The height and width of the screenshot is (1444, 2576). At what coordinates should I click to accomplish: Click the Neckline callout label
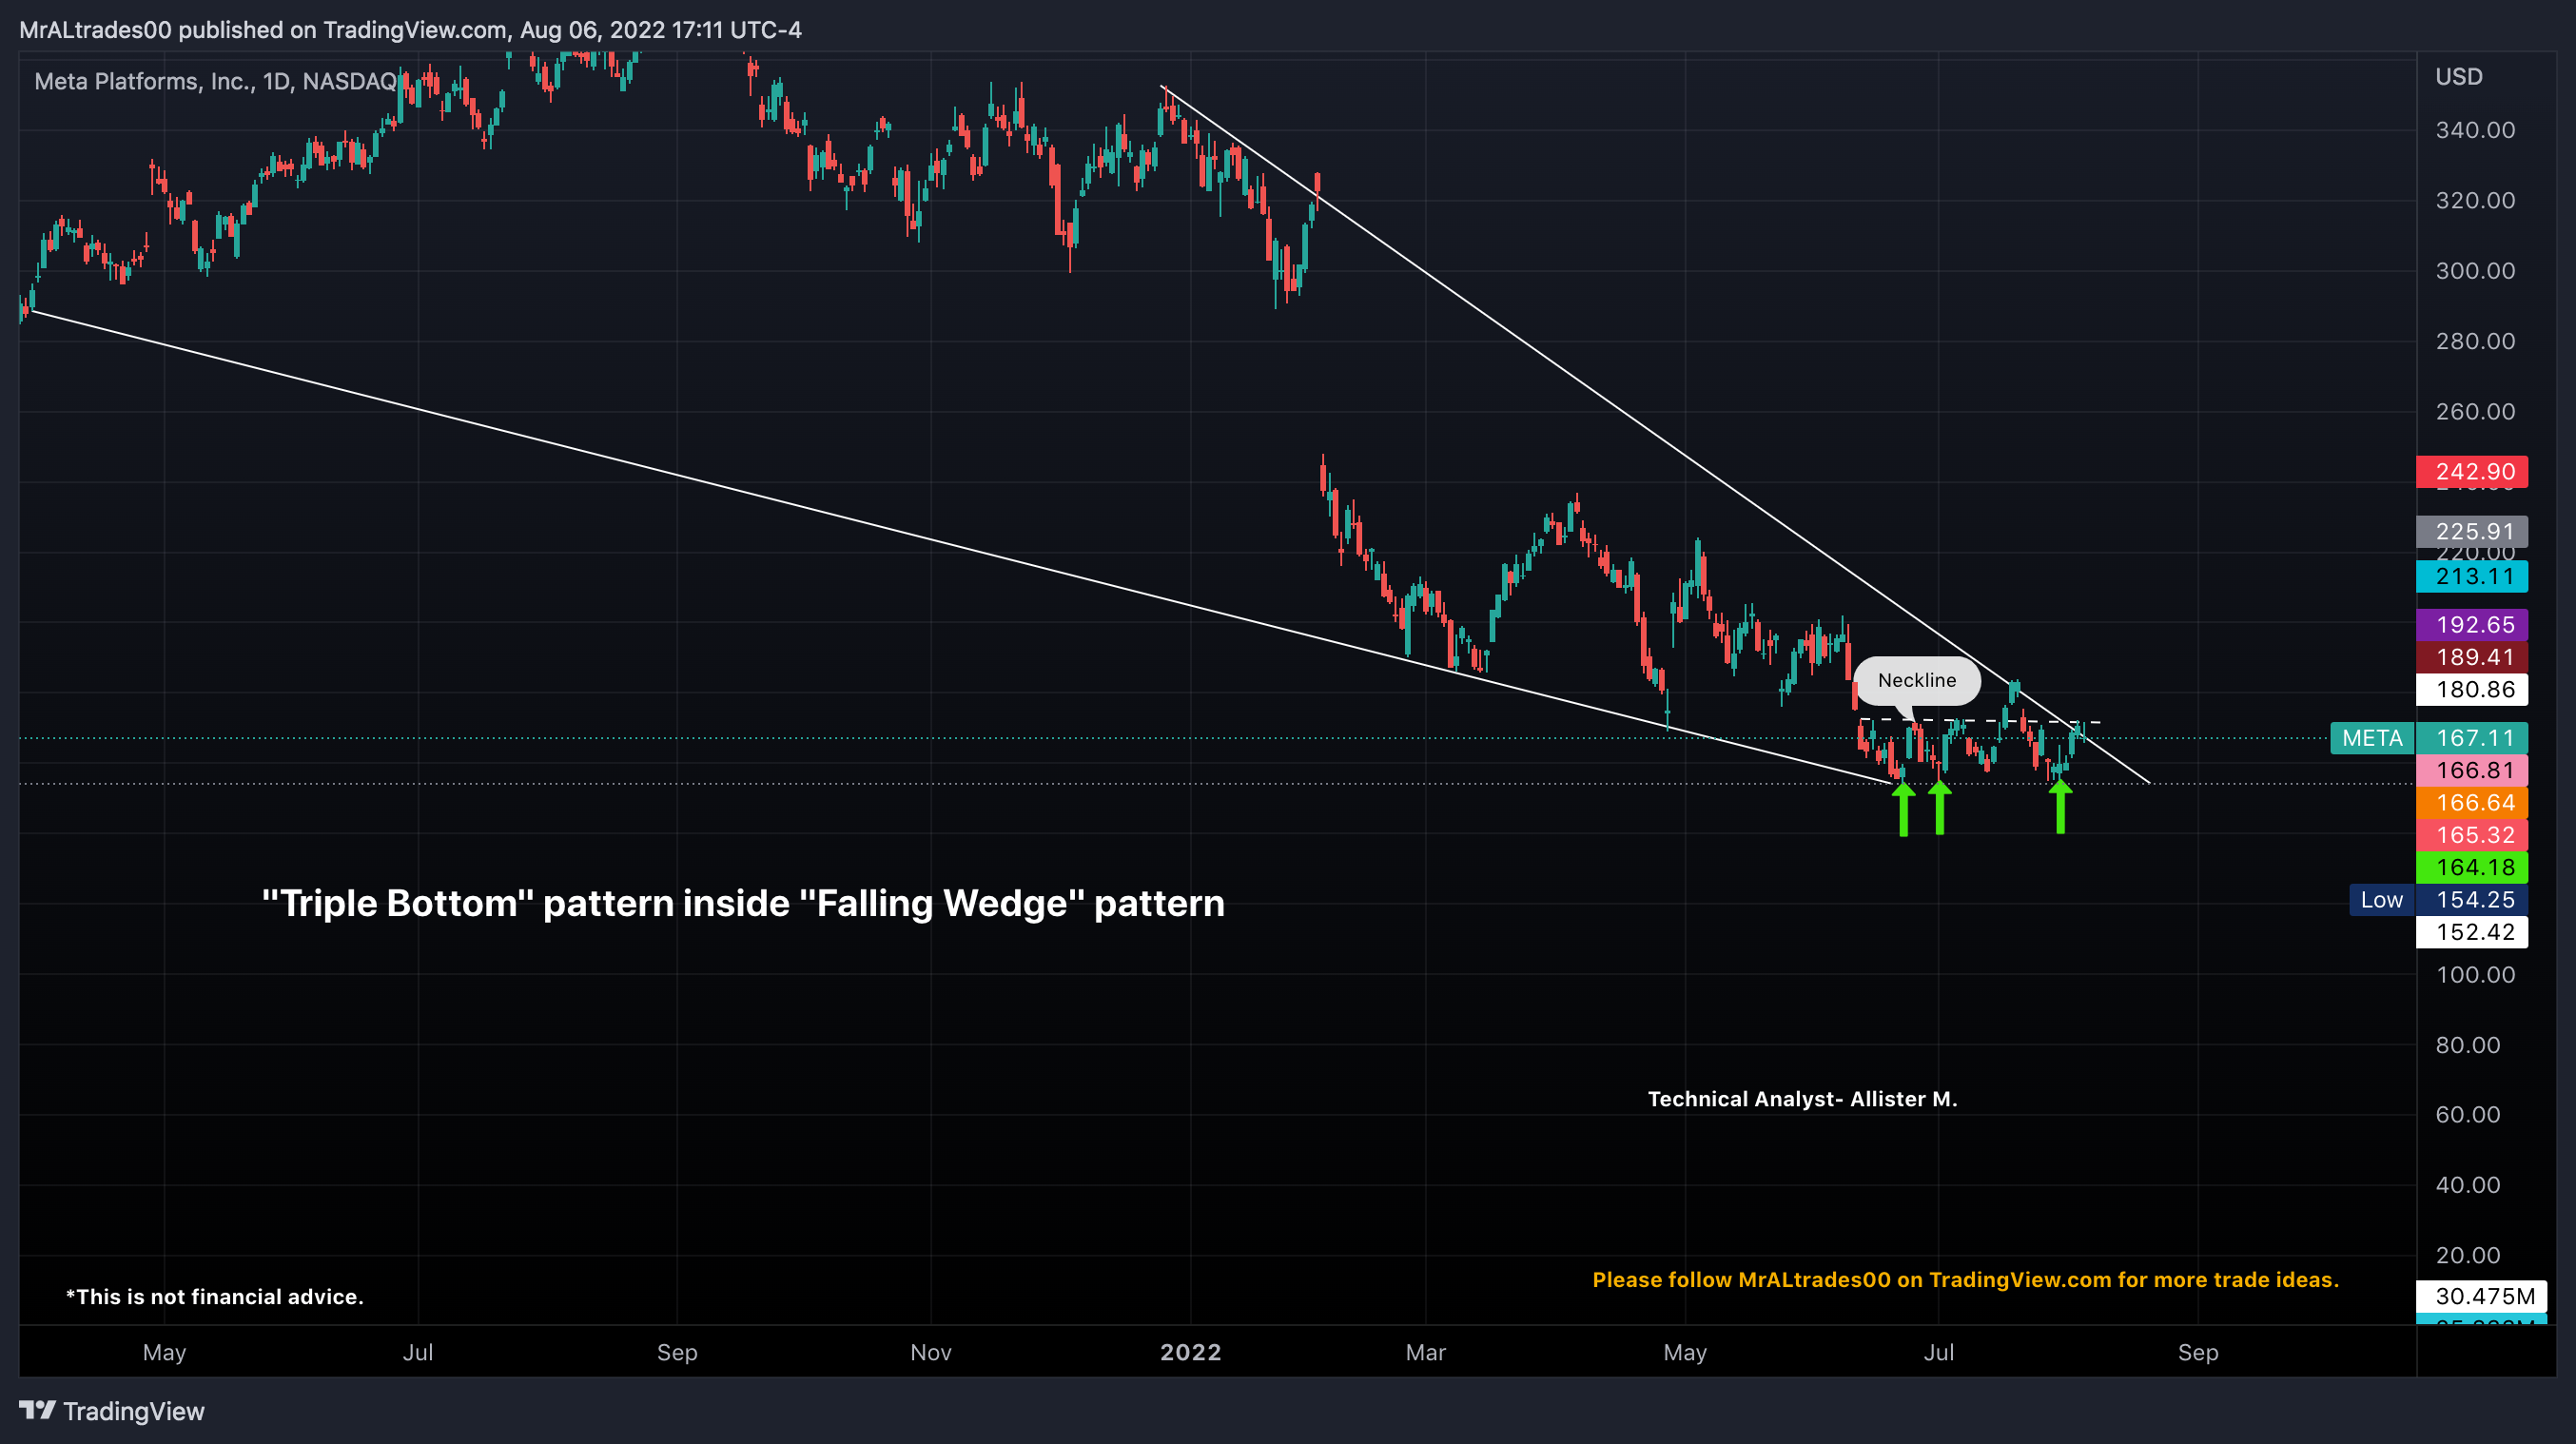[1916, 681]
